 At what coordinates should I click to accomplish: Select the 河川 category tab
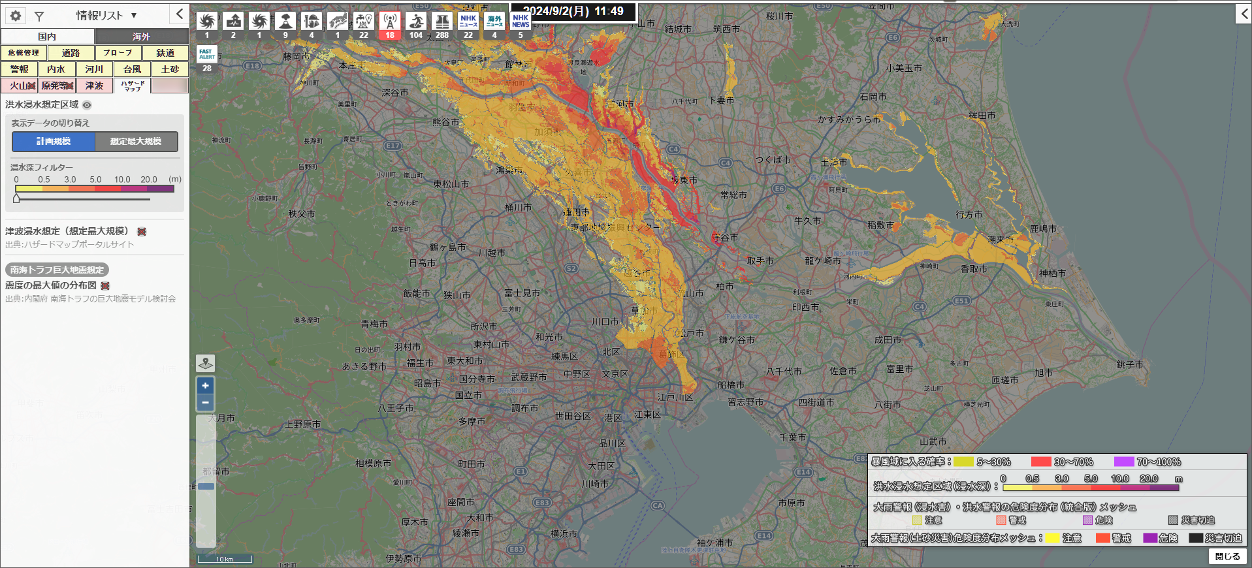click(94, 69)
